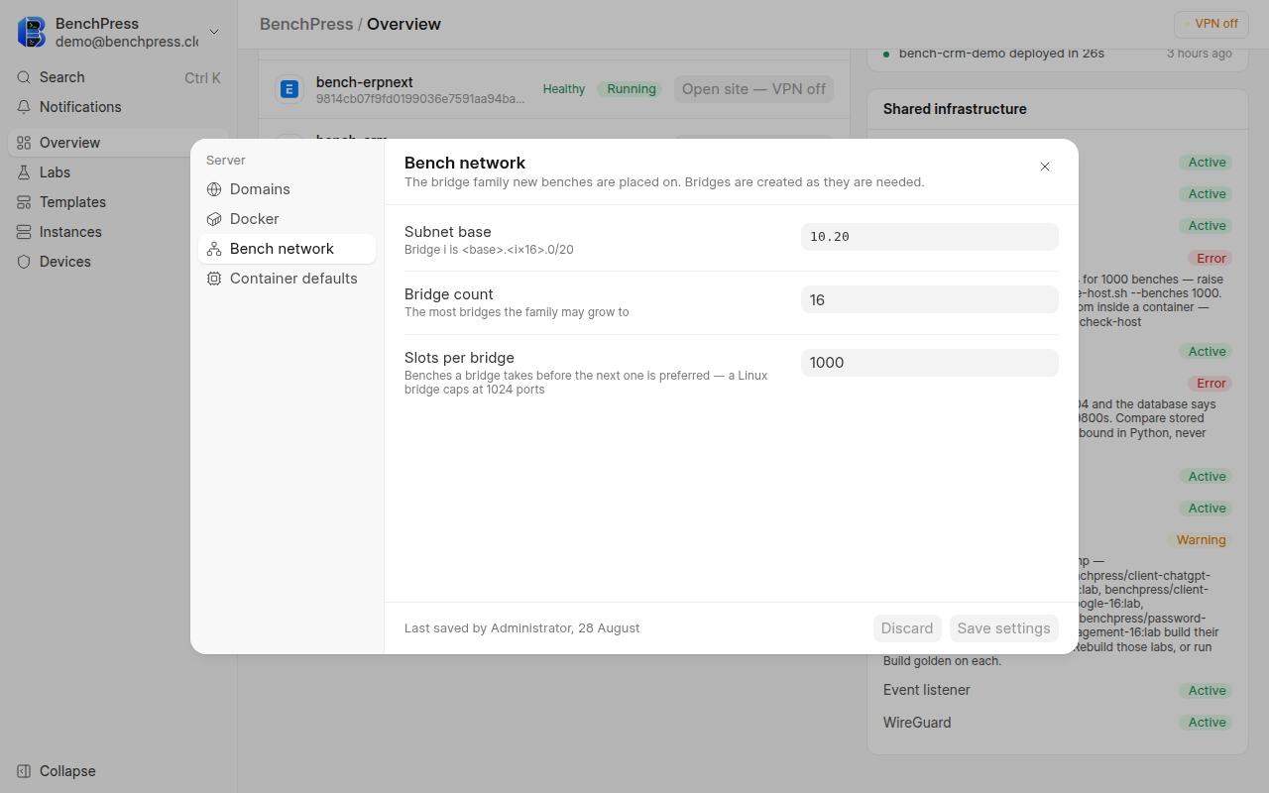Click the Search magnifier icon in sidebar

click(x=24, y=77)
